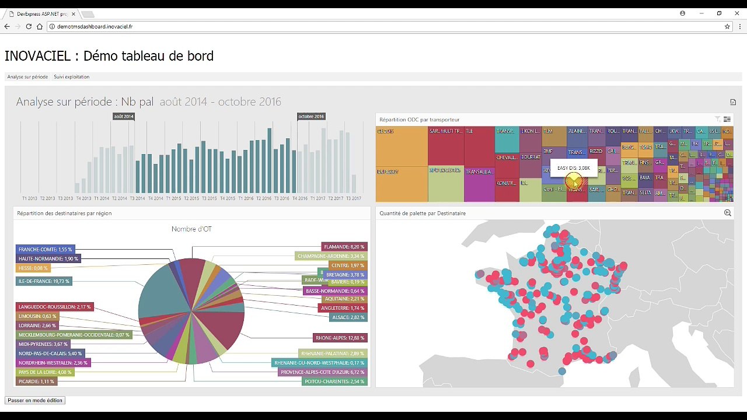Click the PICARDIE 1,11 % label

36,381
